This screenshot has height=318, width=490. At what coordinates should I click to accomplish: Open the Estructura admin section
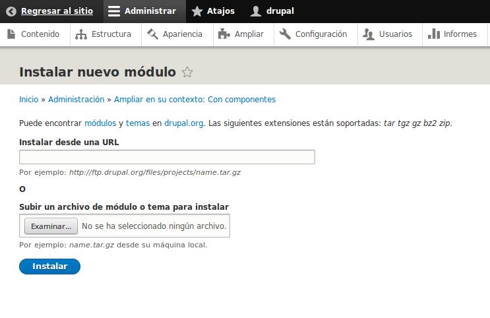click(111, 34)
